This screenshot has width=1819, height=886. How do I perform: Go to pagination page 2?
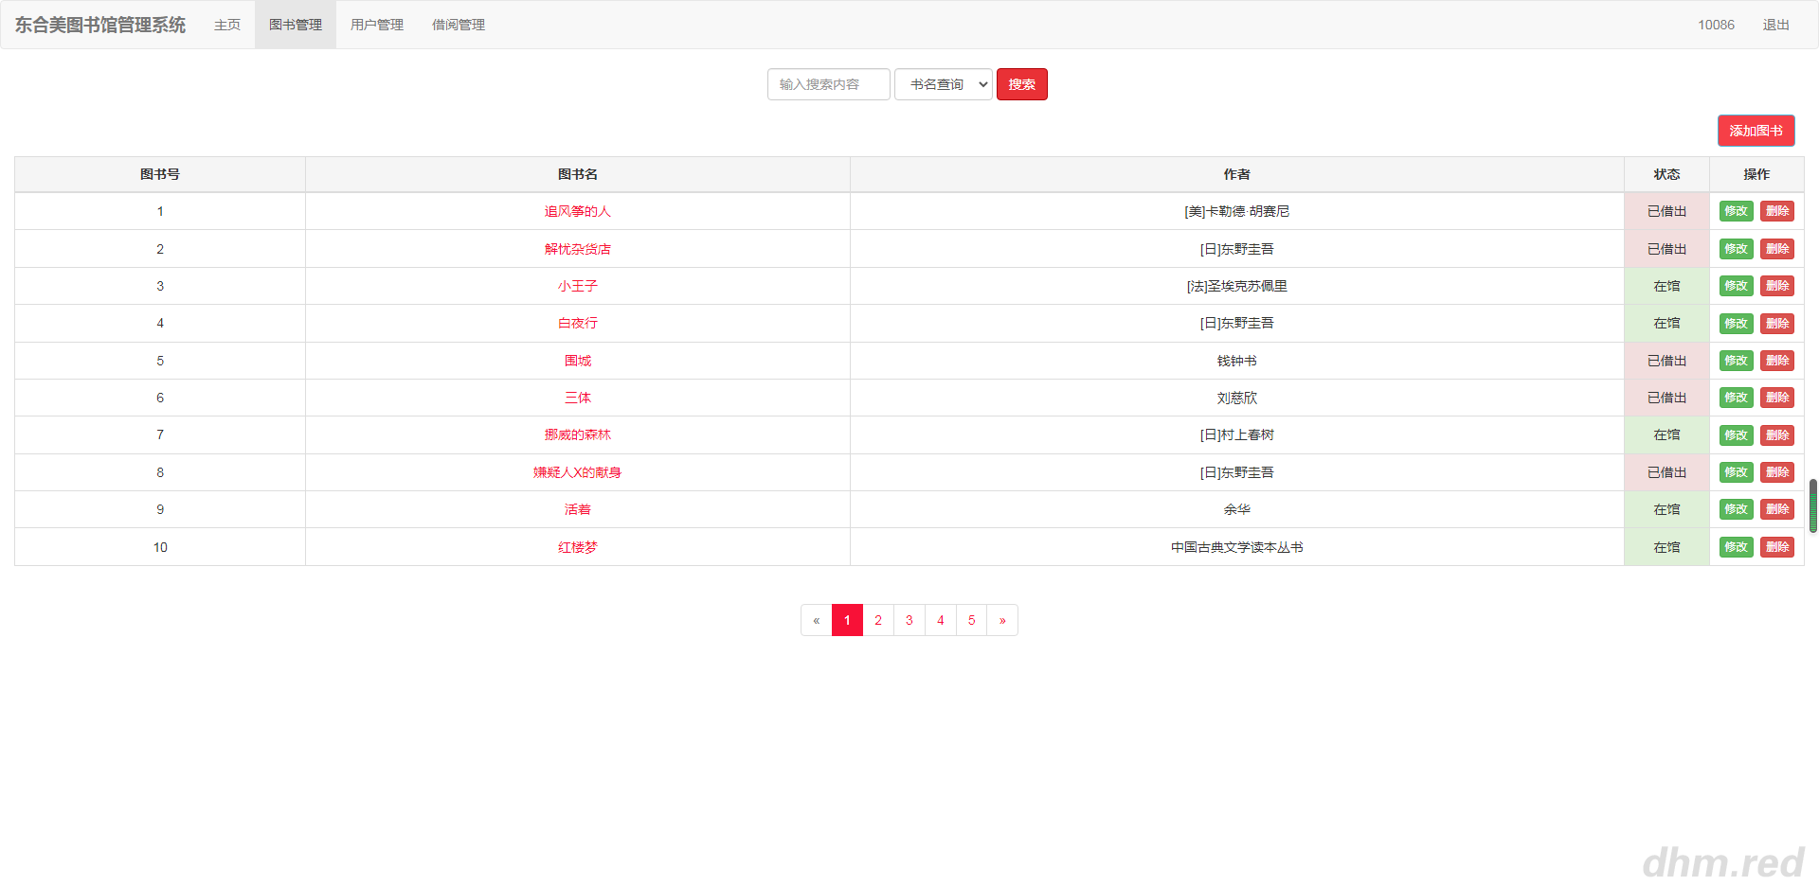pyautogui.click(x=878, y=620)
